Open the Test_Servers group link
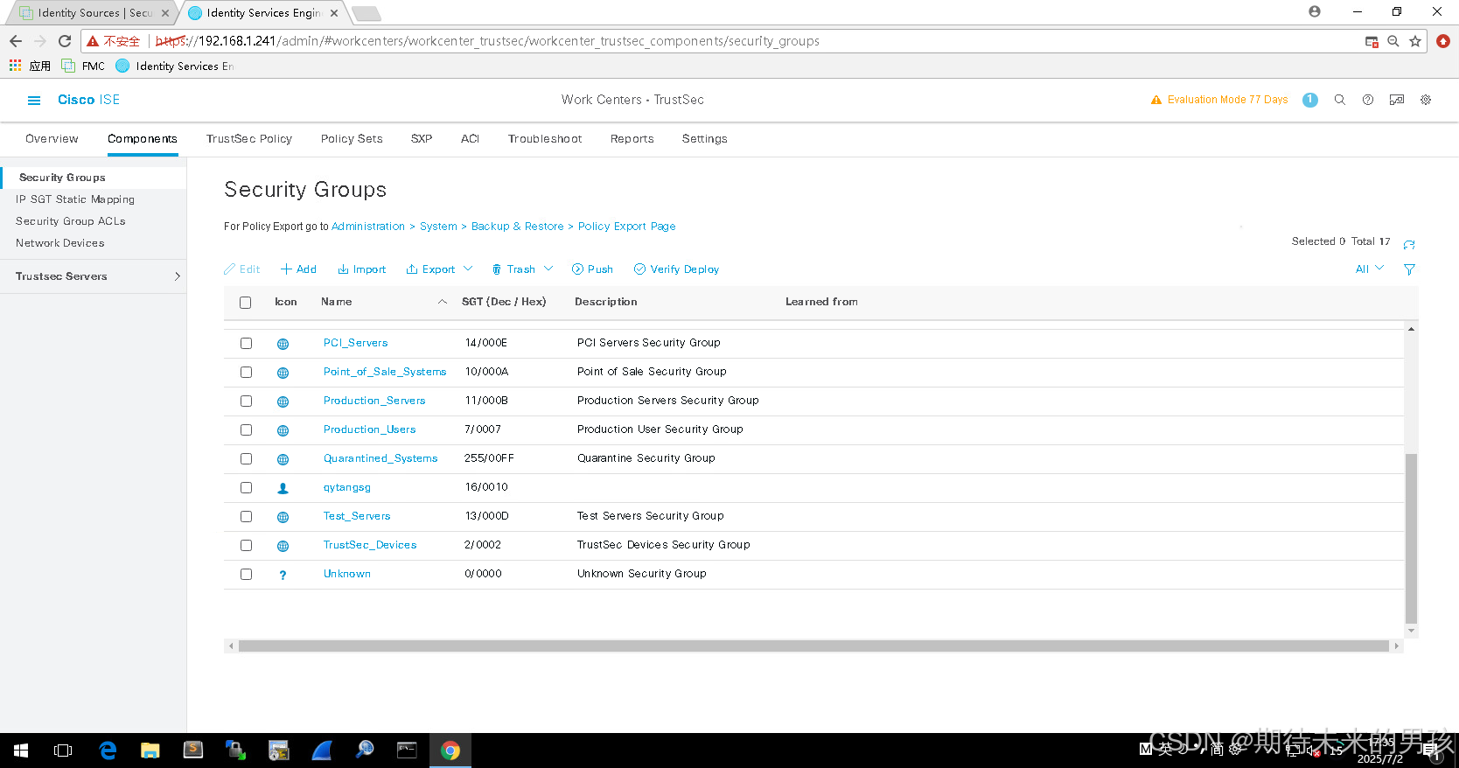This screenshot has height=768, width=1459. pos(357,516)
